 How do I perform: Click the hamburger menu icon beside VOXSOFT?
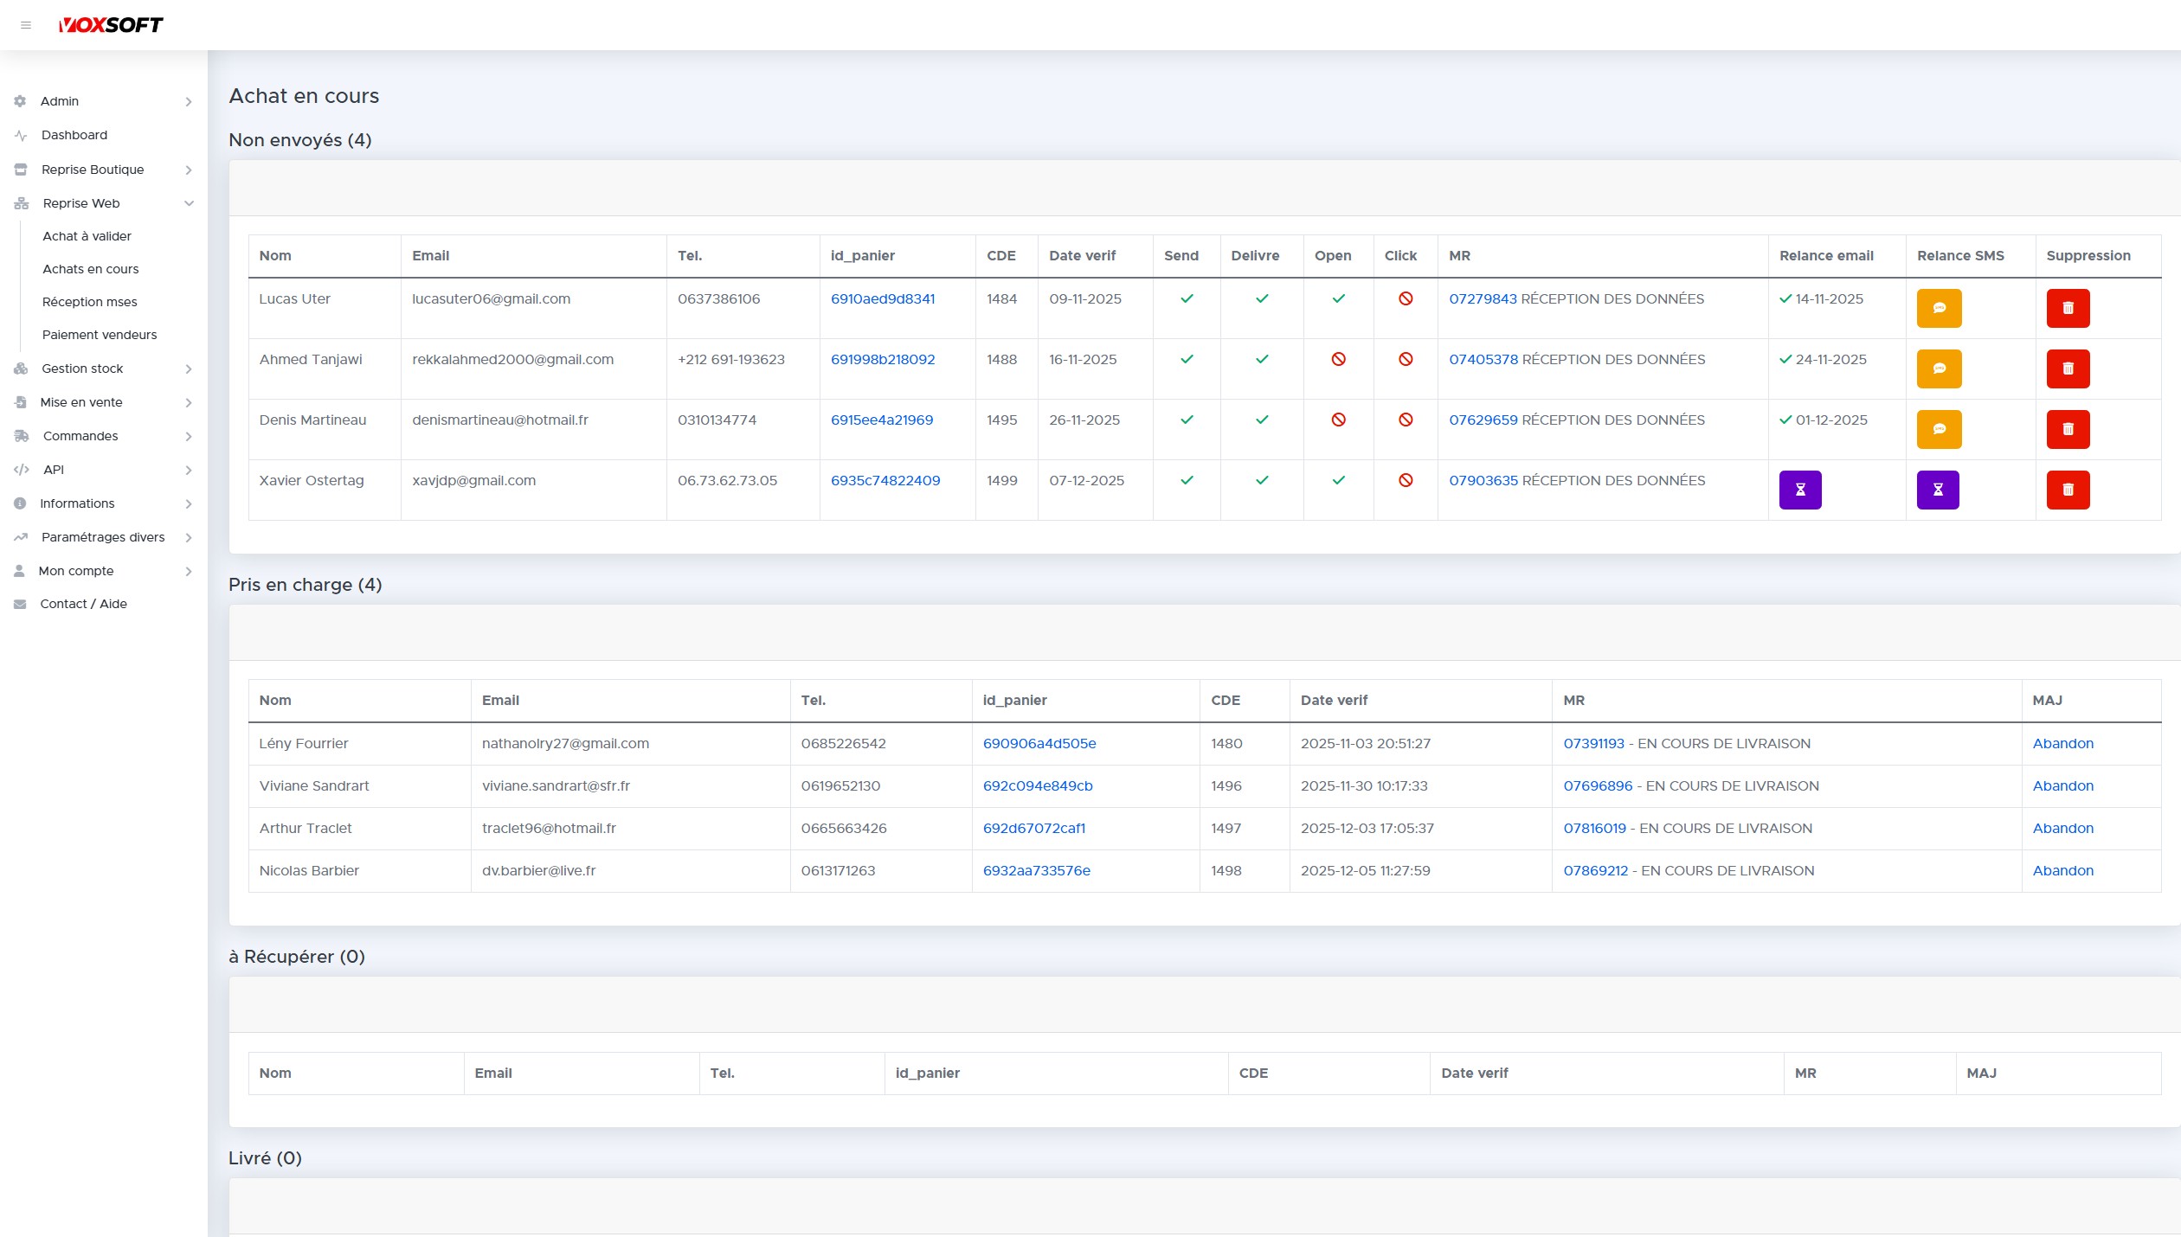coord(26,25)
